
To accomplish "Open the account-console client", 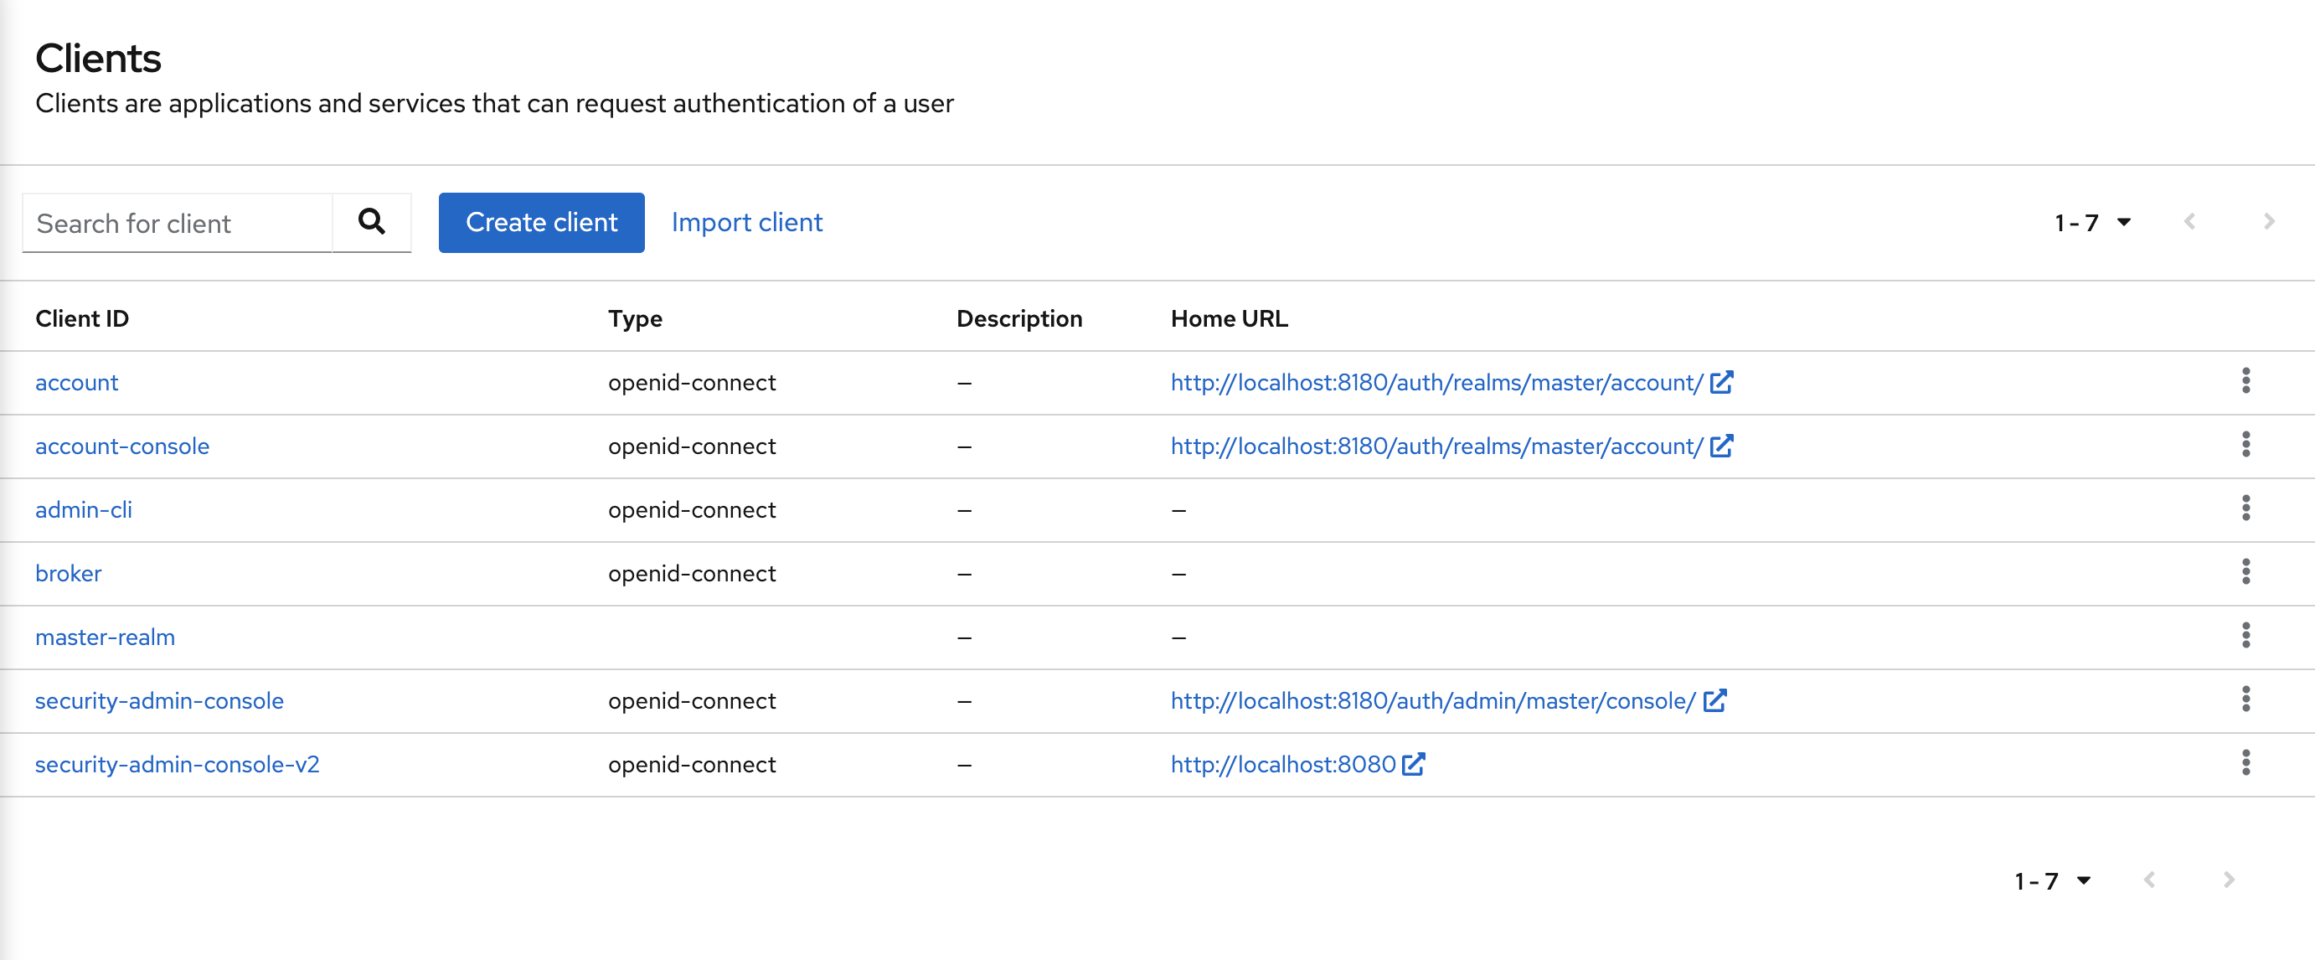I will click(122, 446).
